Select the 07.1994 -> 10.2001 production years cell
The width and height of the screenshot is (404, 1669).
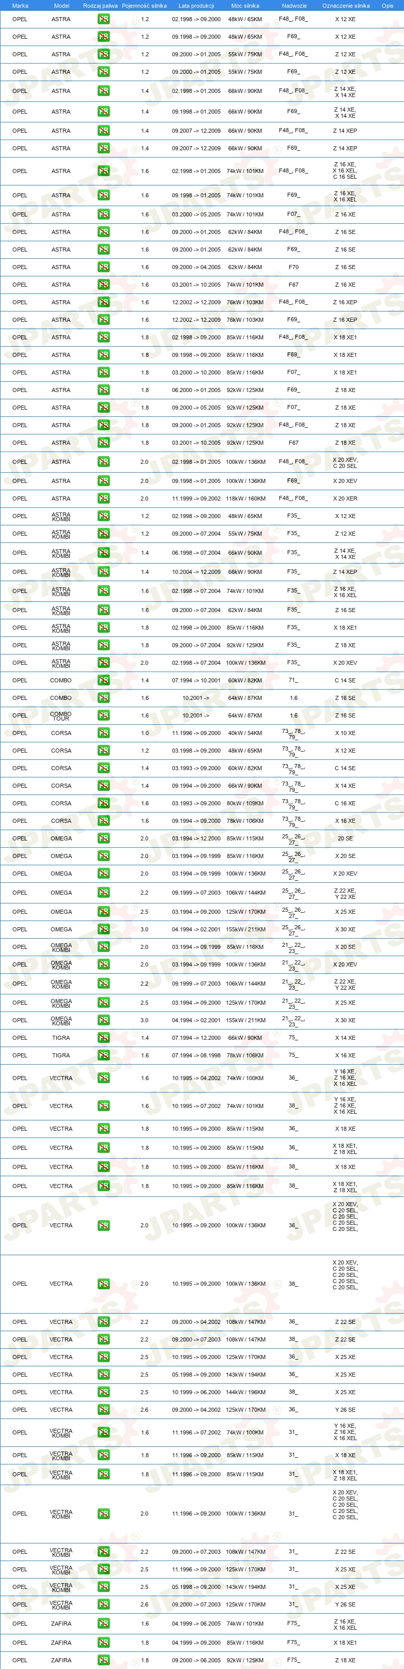tap(196, 680)
